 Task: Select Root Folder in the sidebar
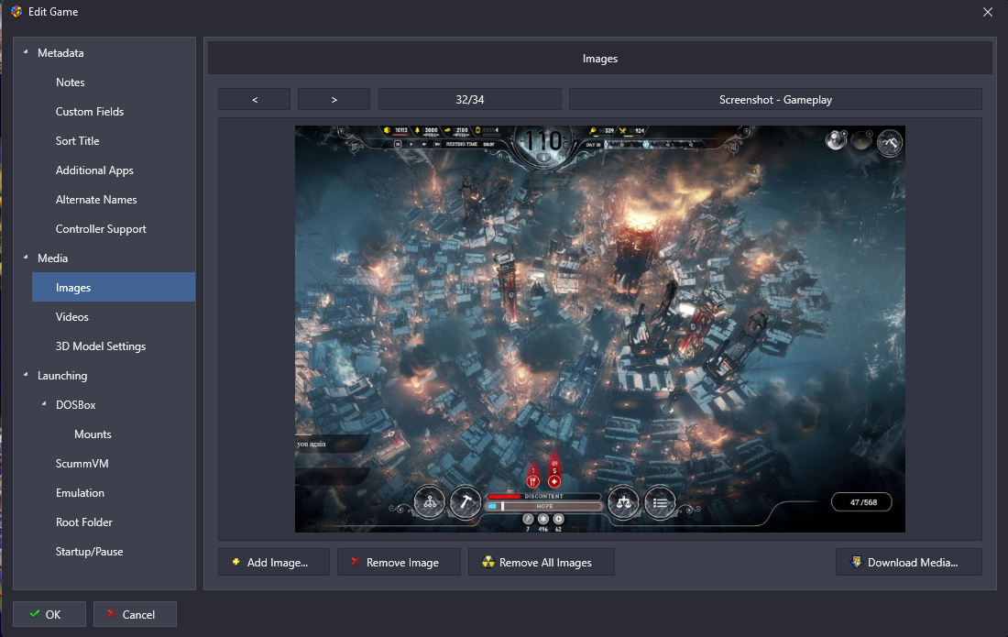pyautogui.click(x=83, y=522)
